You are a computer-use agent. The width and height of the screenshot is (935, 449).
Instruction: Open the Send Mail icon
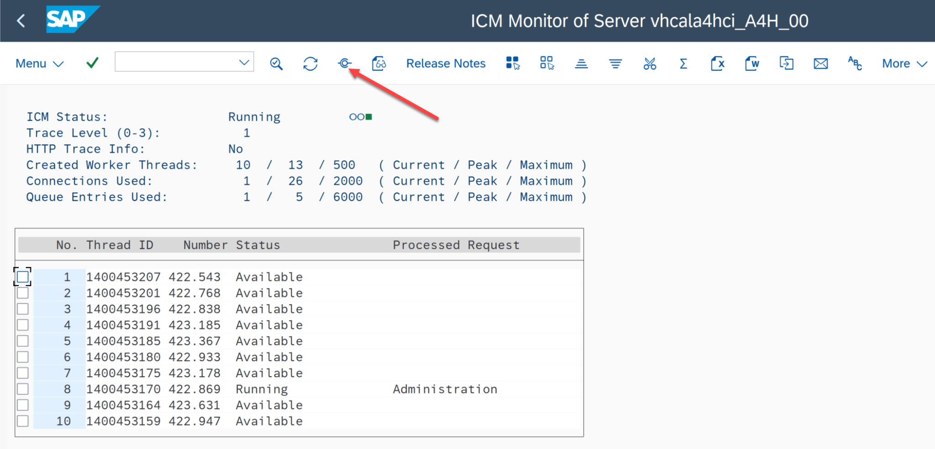(820, 63)
